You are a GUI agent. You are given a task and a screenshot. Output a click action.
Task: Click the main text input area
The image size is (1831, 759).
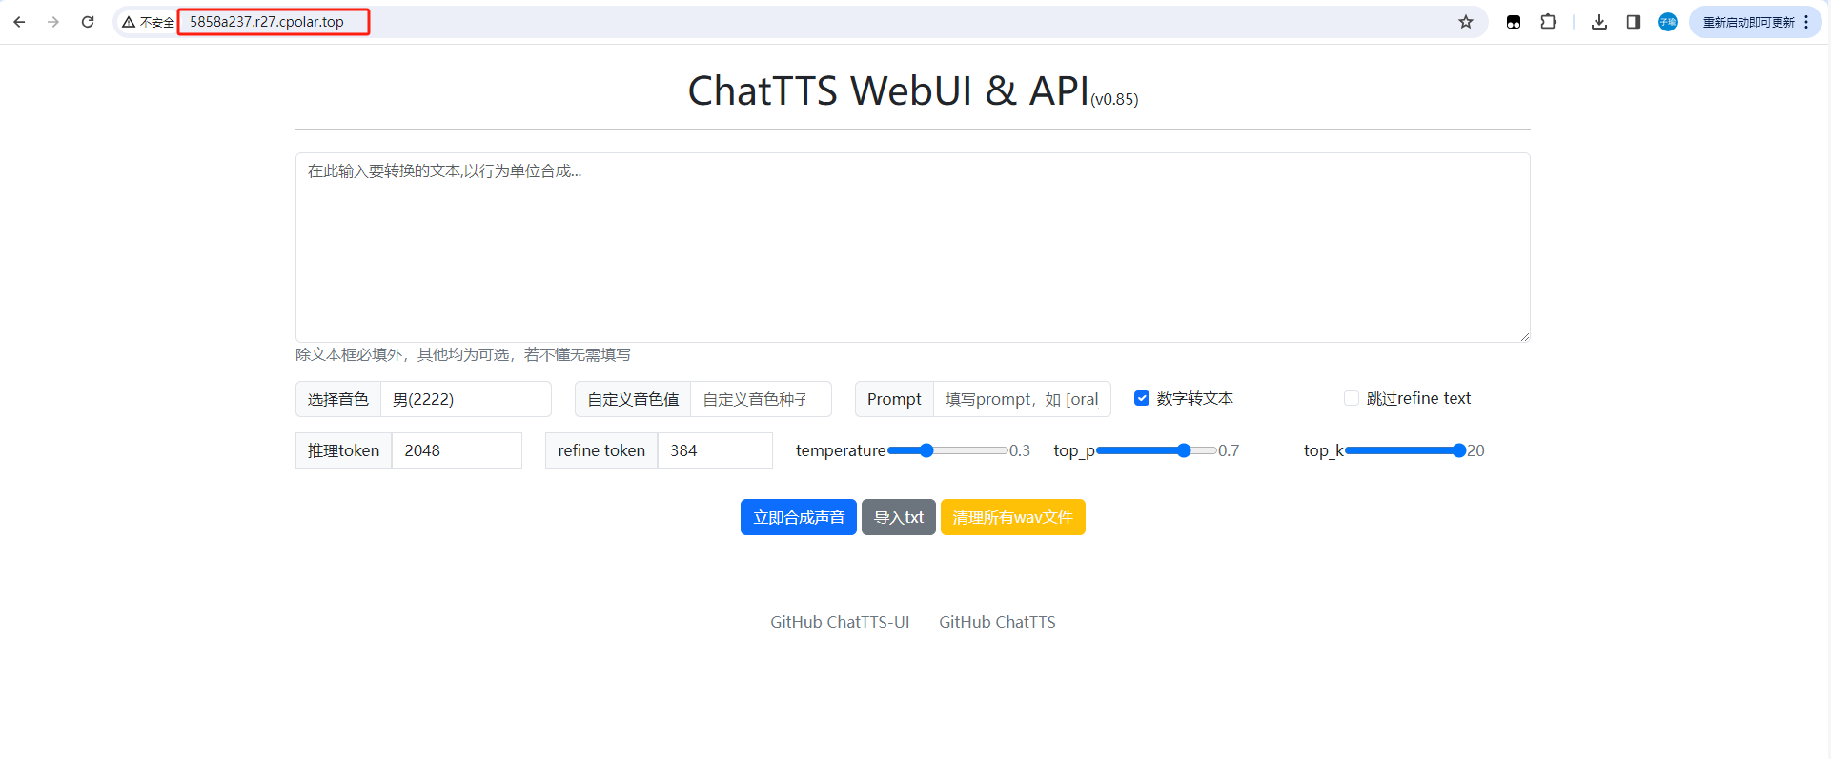pos(912,248)
